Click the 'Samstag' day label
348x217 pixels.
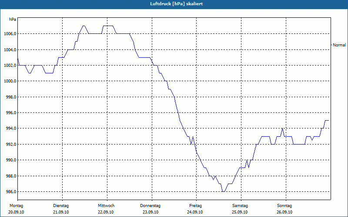[x=240, y=206]
